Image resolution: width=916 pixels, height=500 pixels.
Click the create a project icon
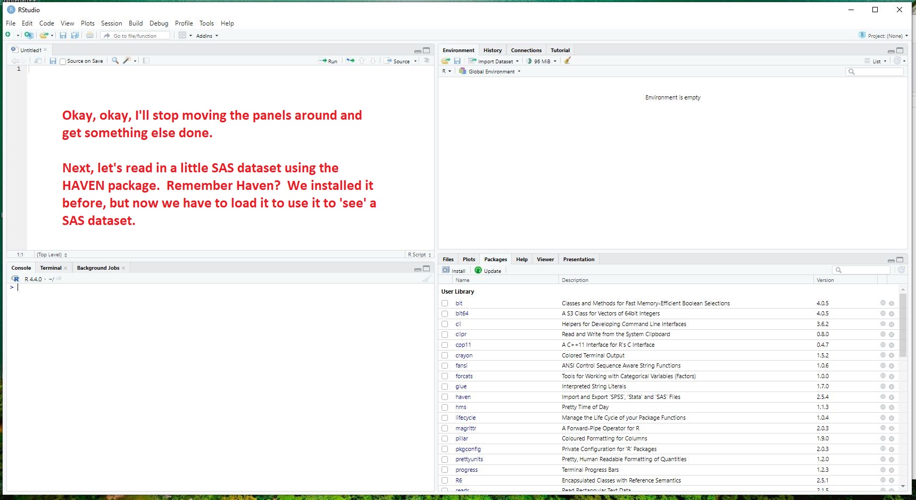[29, 36]
